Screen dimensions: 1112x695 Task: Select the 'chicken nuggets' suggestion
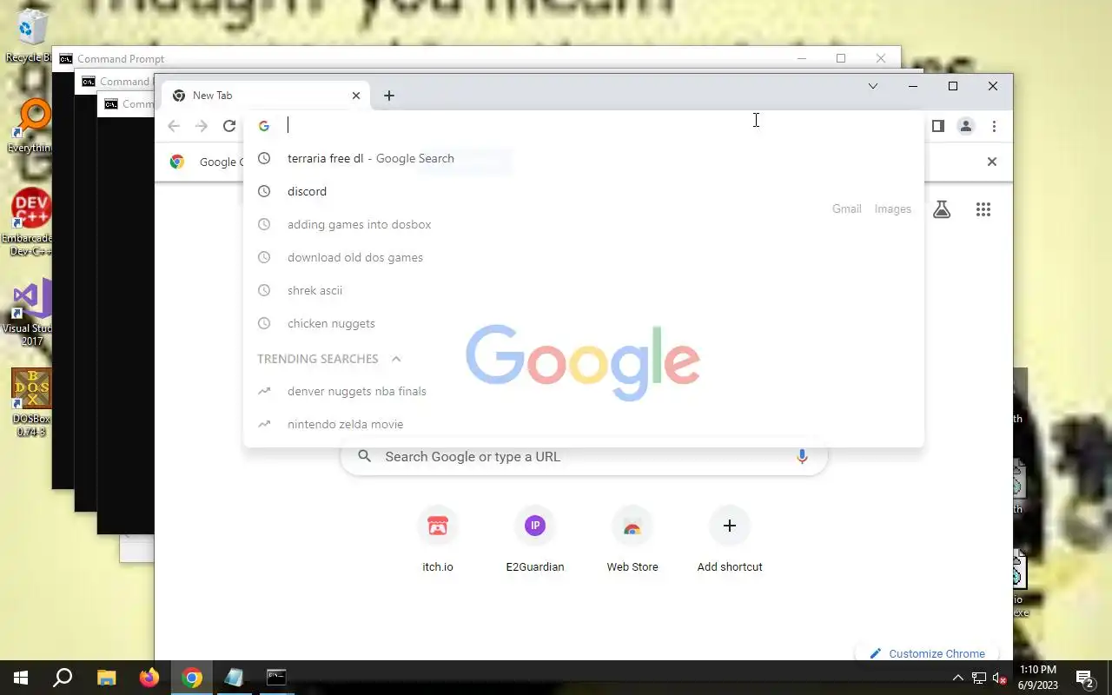pyautogui.click(x=584, y=323)
